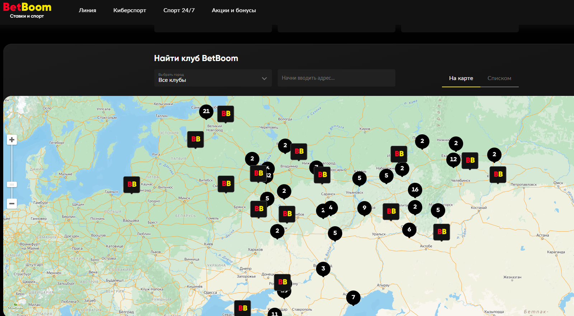Focus the Начни вводить адрес field

pos(337,78)
